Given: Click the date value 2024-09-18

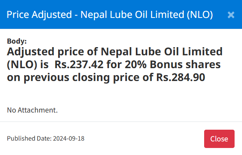Looking at the screenshot, I should [69, 138].
